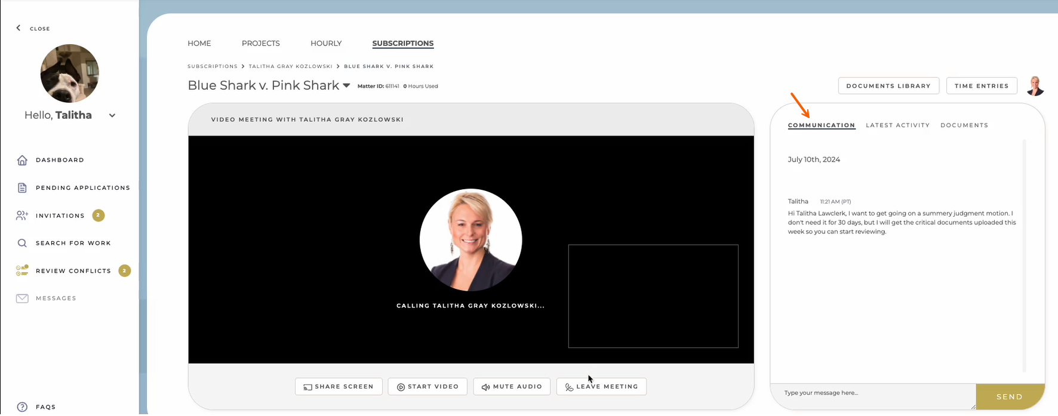The width and height of the screenshot is (1058, 416).
Task: Switch to the Home tab
Action: [x=199, y=44]
